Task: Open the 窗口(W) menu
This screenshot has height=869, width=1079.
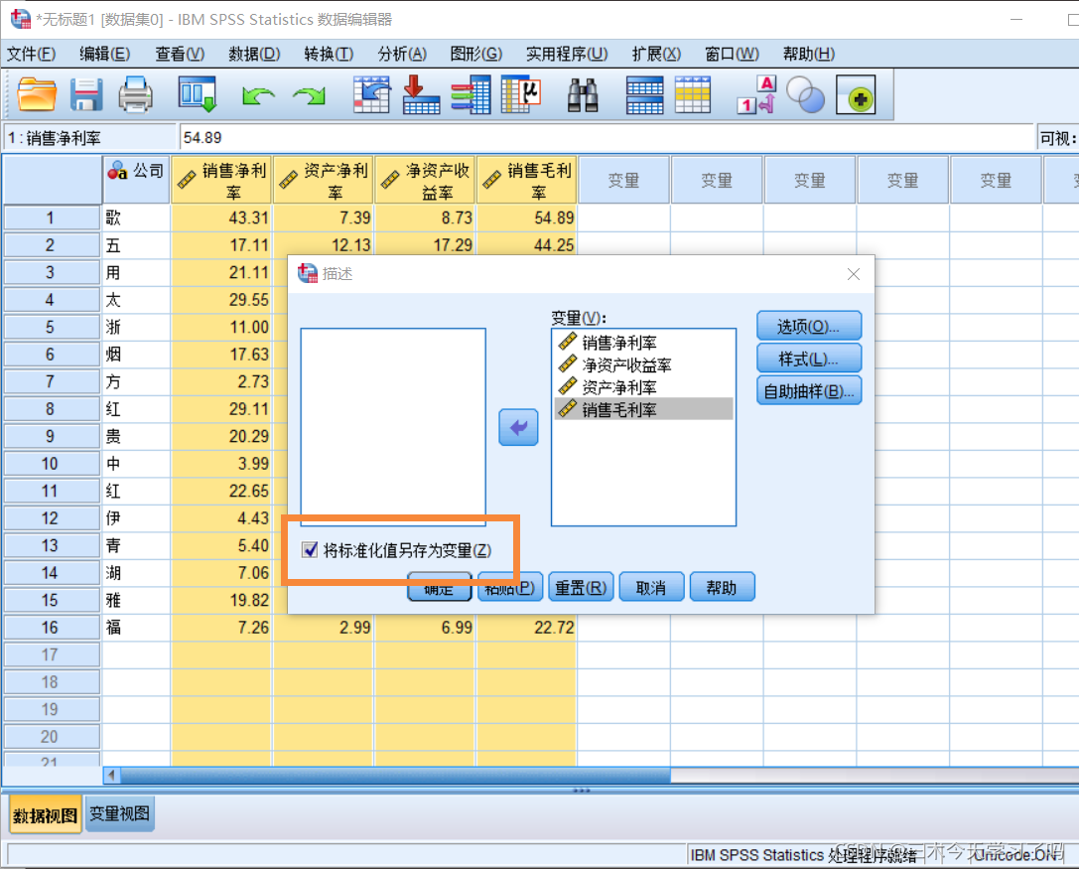Action: click(x=733, y=54)
